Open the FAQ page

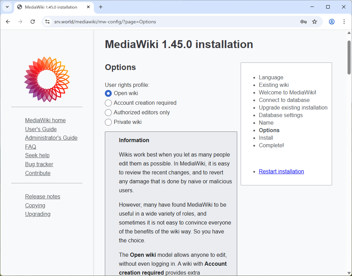[31, 147]
